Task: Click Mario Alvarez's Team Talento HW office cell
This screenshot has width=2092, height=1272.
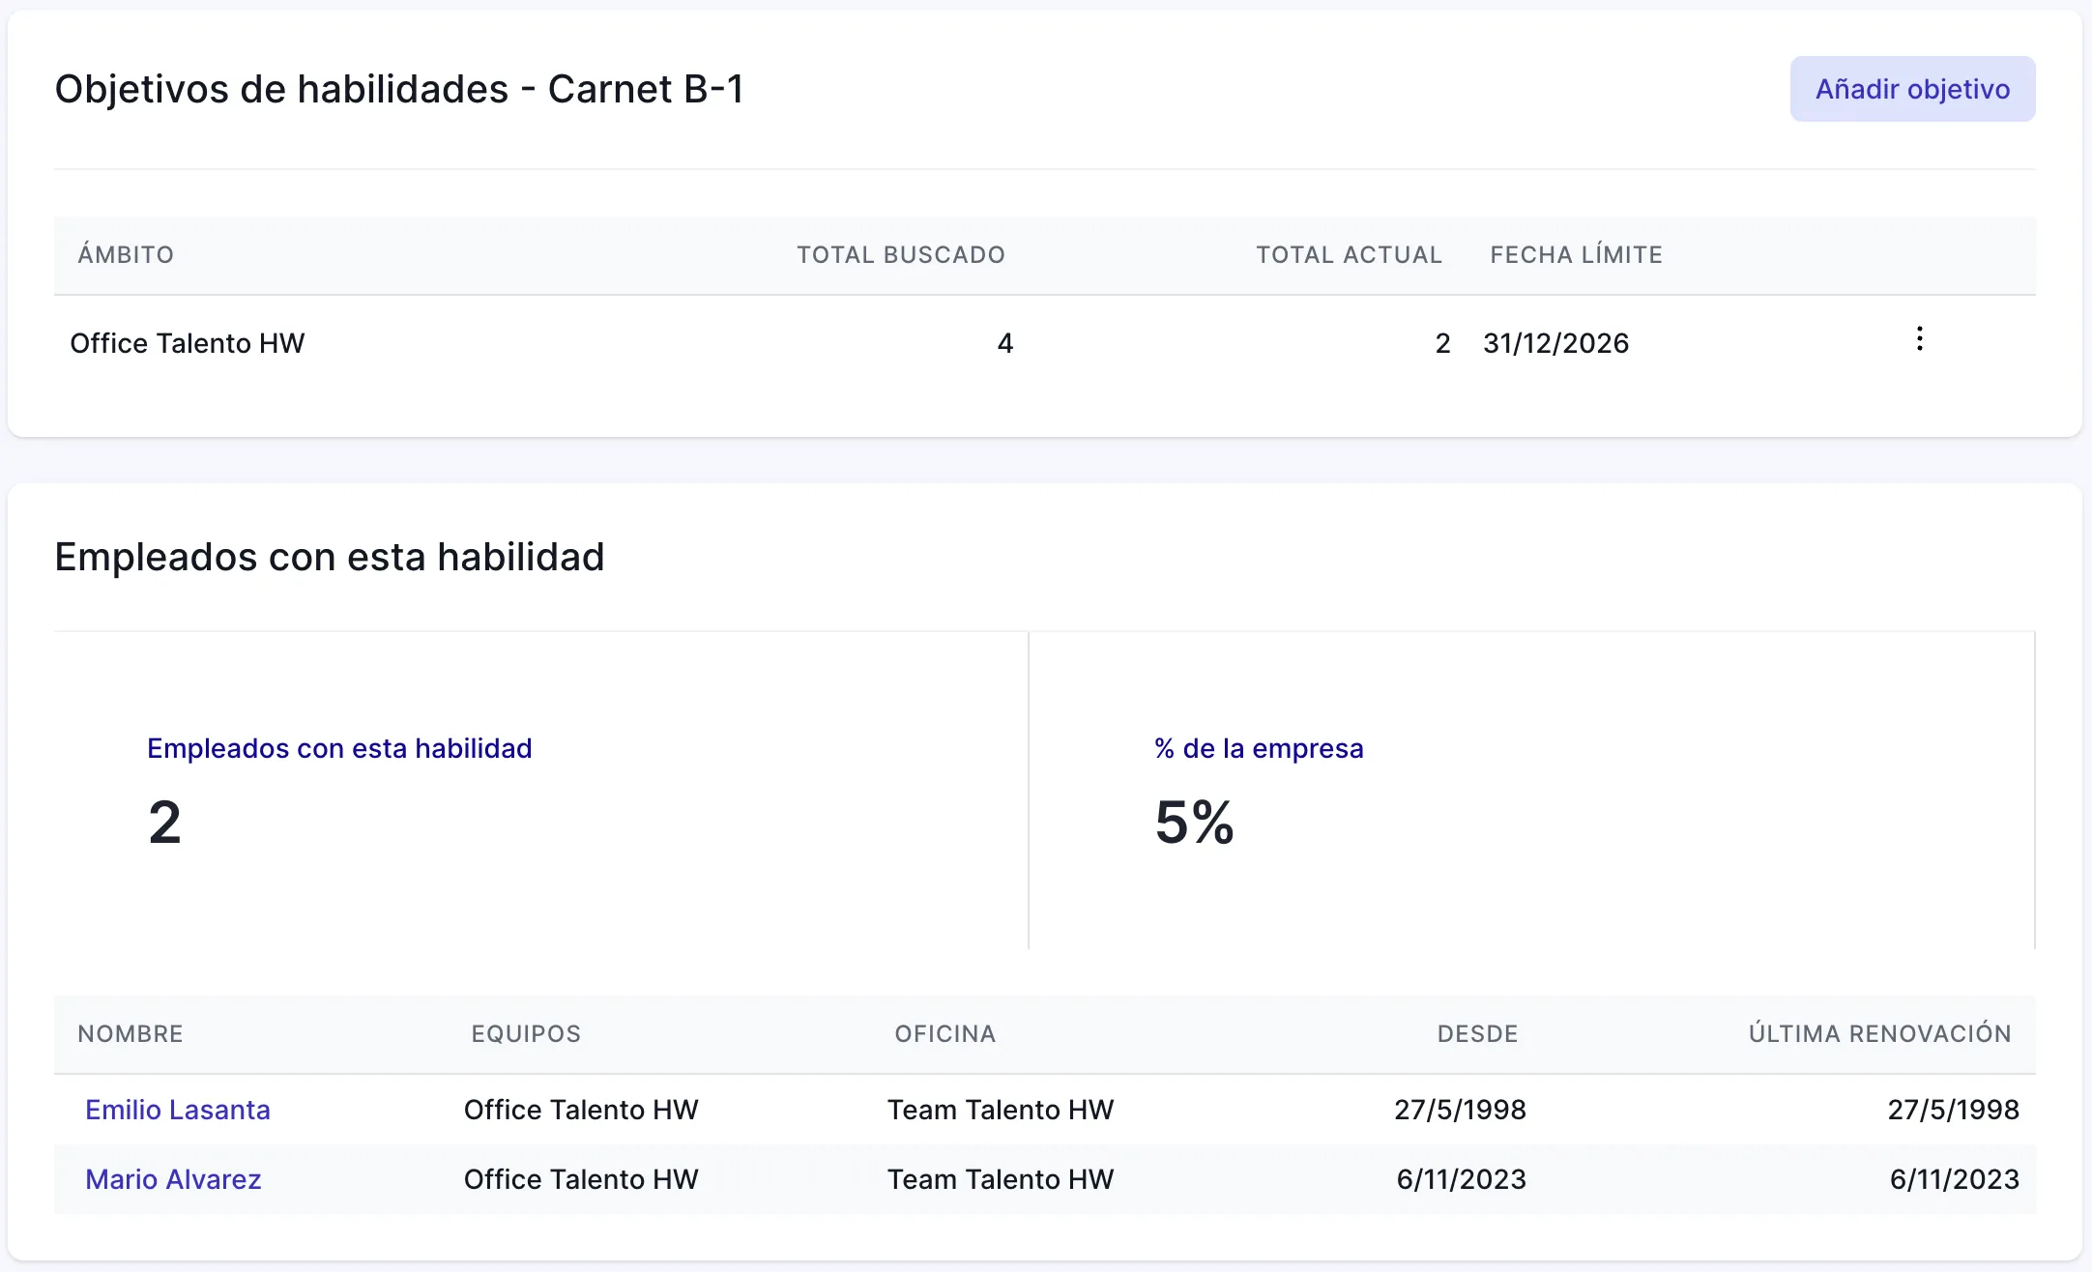Action: [x=1001, y=1179]
